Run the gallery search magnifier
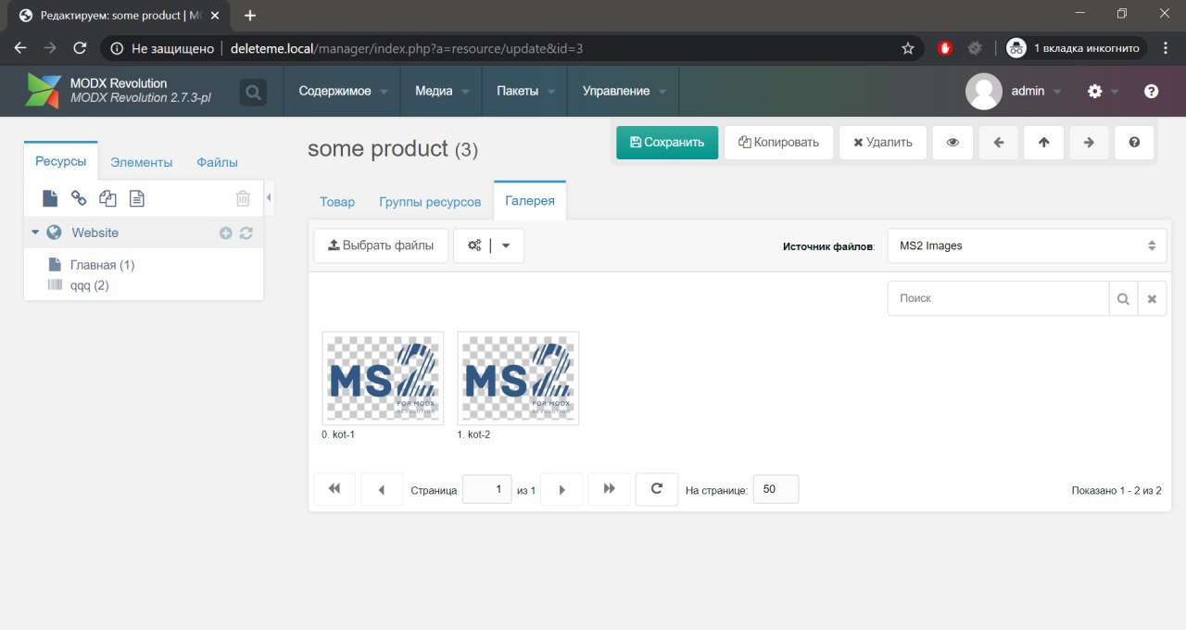Image resolution: width=1186 pixels, height=630 pixels. [x=1123, y=298]
